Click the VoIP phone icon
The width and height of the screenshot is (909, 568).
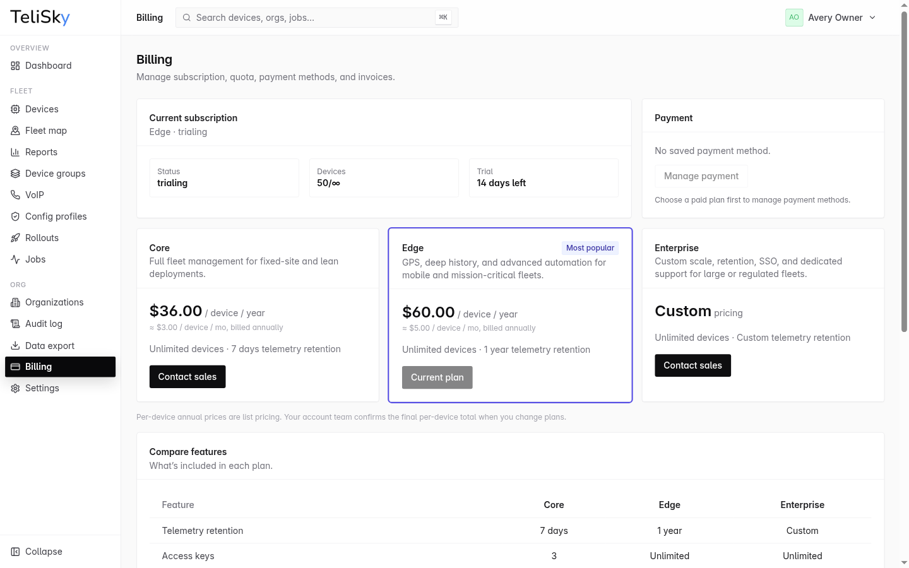(15, 195)
